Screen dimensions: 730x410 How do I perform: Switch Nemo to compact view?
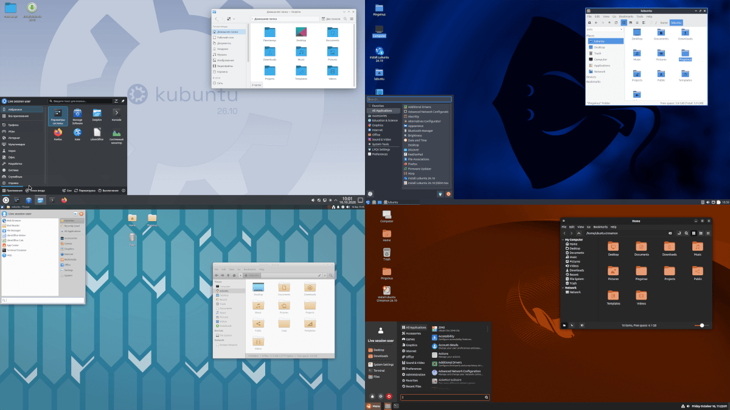[708, 233]
